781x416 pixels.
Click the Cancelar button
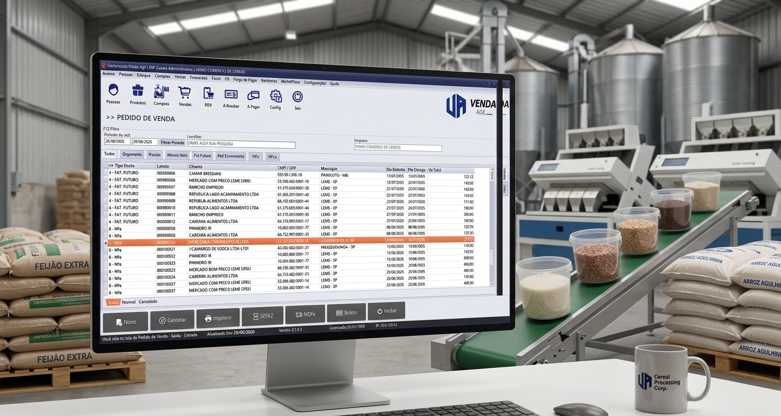[x=172, y=320]
